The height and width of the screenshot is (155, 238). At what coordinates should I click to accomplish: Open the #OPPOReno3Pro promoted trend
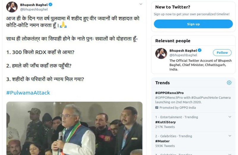(x=169, y=93)
